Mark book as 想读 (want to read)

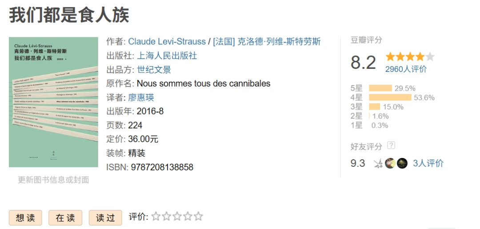25,217
